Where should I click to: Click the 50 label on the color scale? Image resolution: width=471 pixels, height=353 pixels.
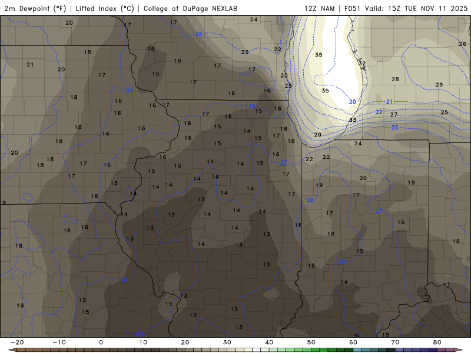[x=311, y=342]
